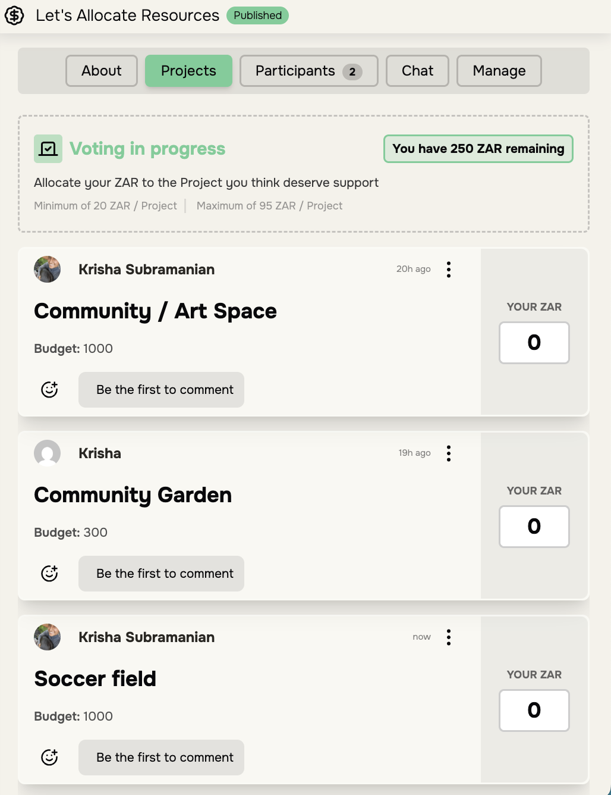611x795 pixels.
Task: Open options menu for Community / Art Space
Action: pyautogui.click(x=449, y=270)
